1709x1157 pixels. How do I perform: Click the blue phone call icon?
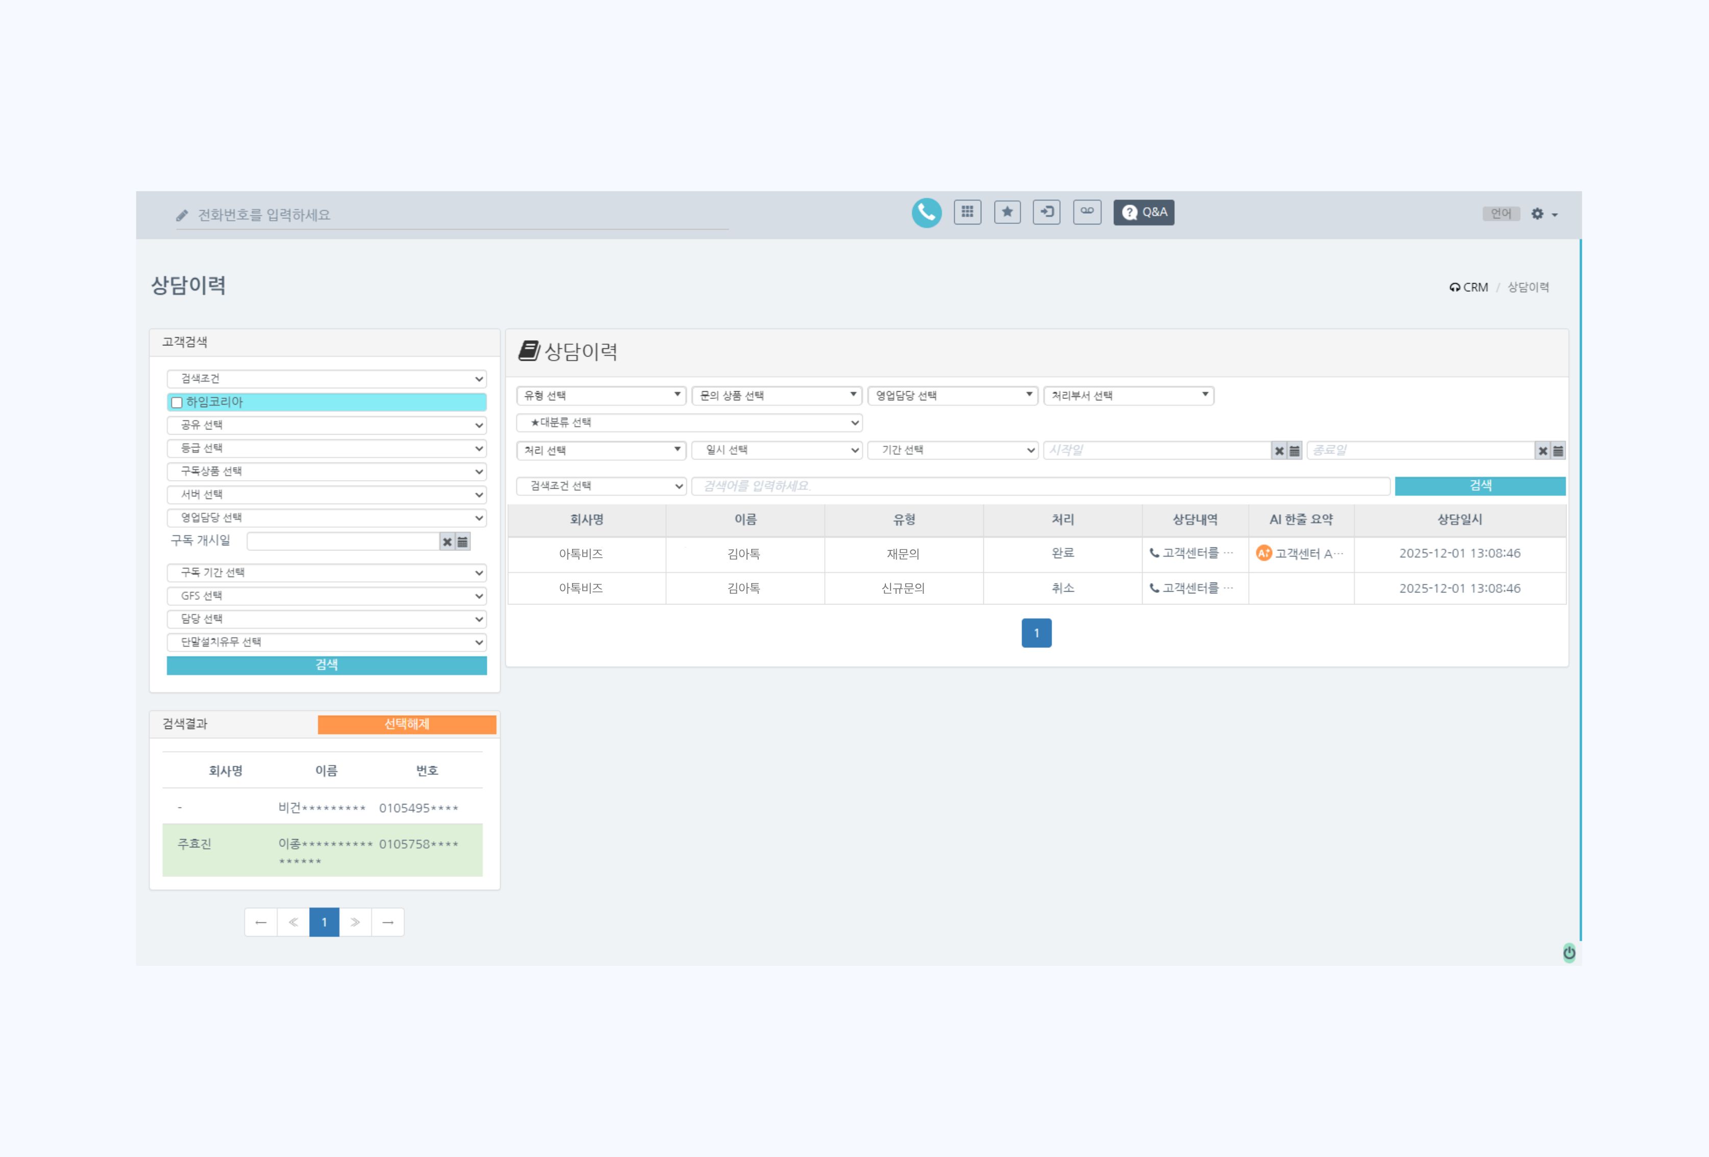coord(926,213)
